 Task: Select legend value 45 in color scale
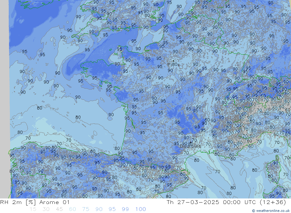(59, 209)
